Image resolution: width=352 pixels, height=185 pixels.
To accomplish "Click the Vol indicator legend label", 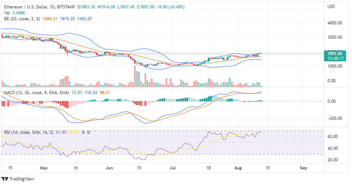I will tap(7, 13).
